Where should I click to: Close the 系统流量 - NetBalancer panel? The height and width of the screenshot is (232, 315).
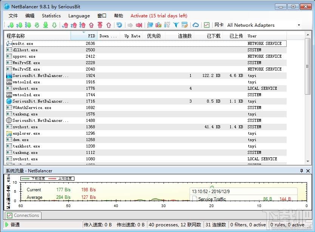point(308,171)
